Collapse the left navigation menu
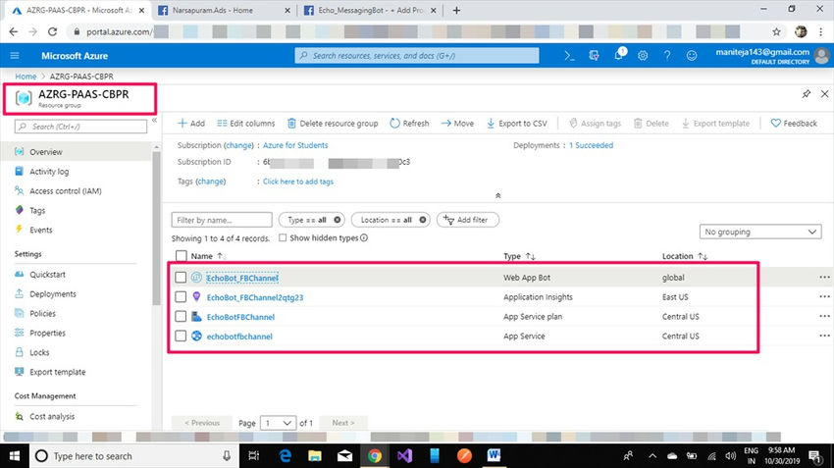The height and width of the screenshot is (468, 834). 154,121
